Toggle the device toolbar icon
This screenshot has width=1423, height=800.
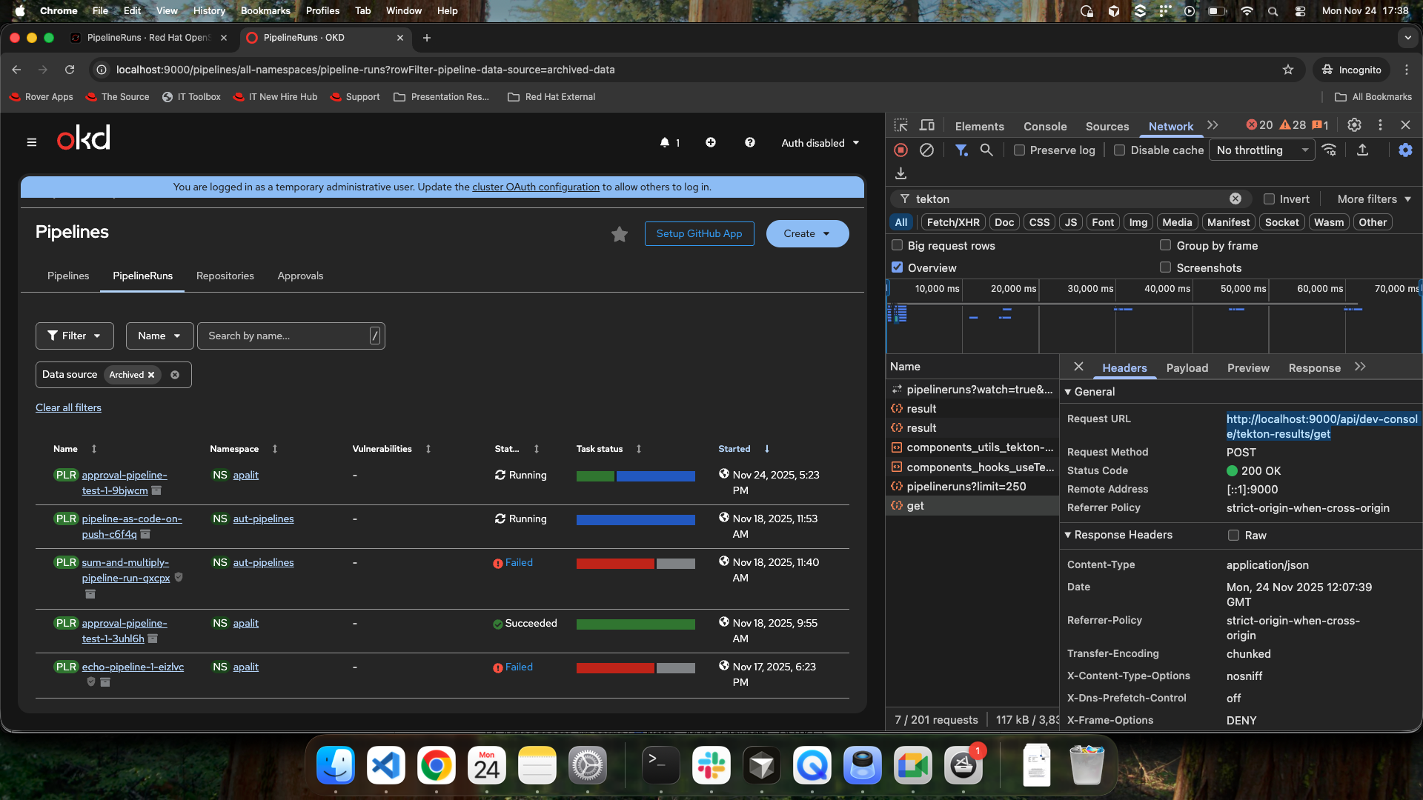click(x=927, y=125)
